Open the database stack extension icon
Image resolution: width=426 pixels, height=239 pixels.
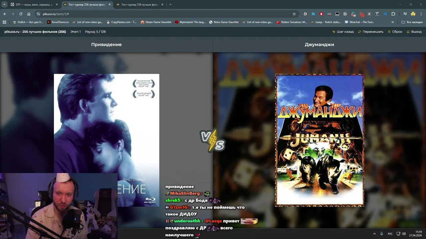pos(305,14)
